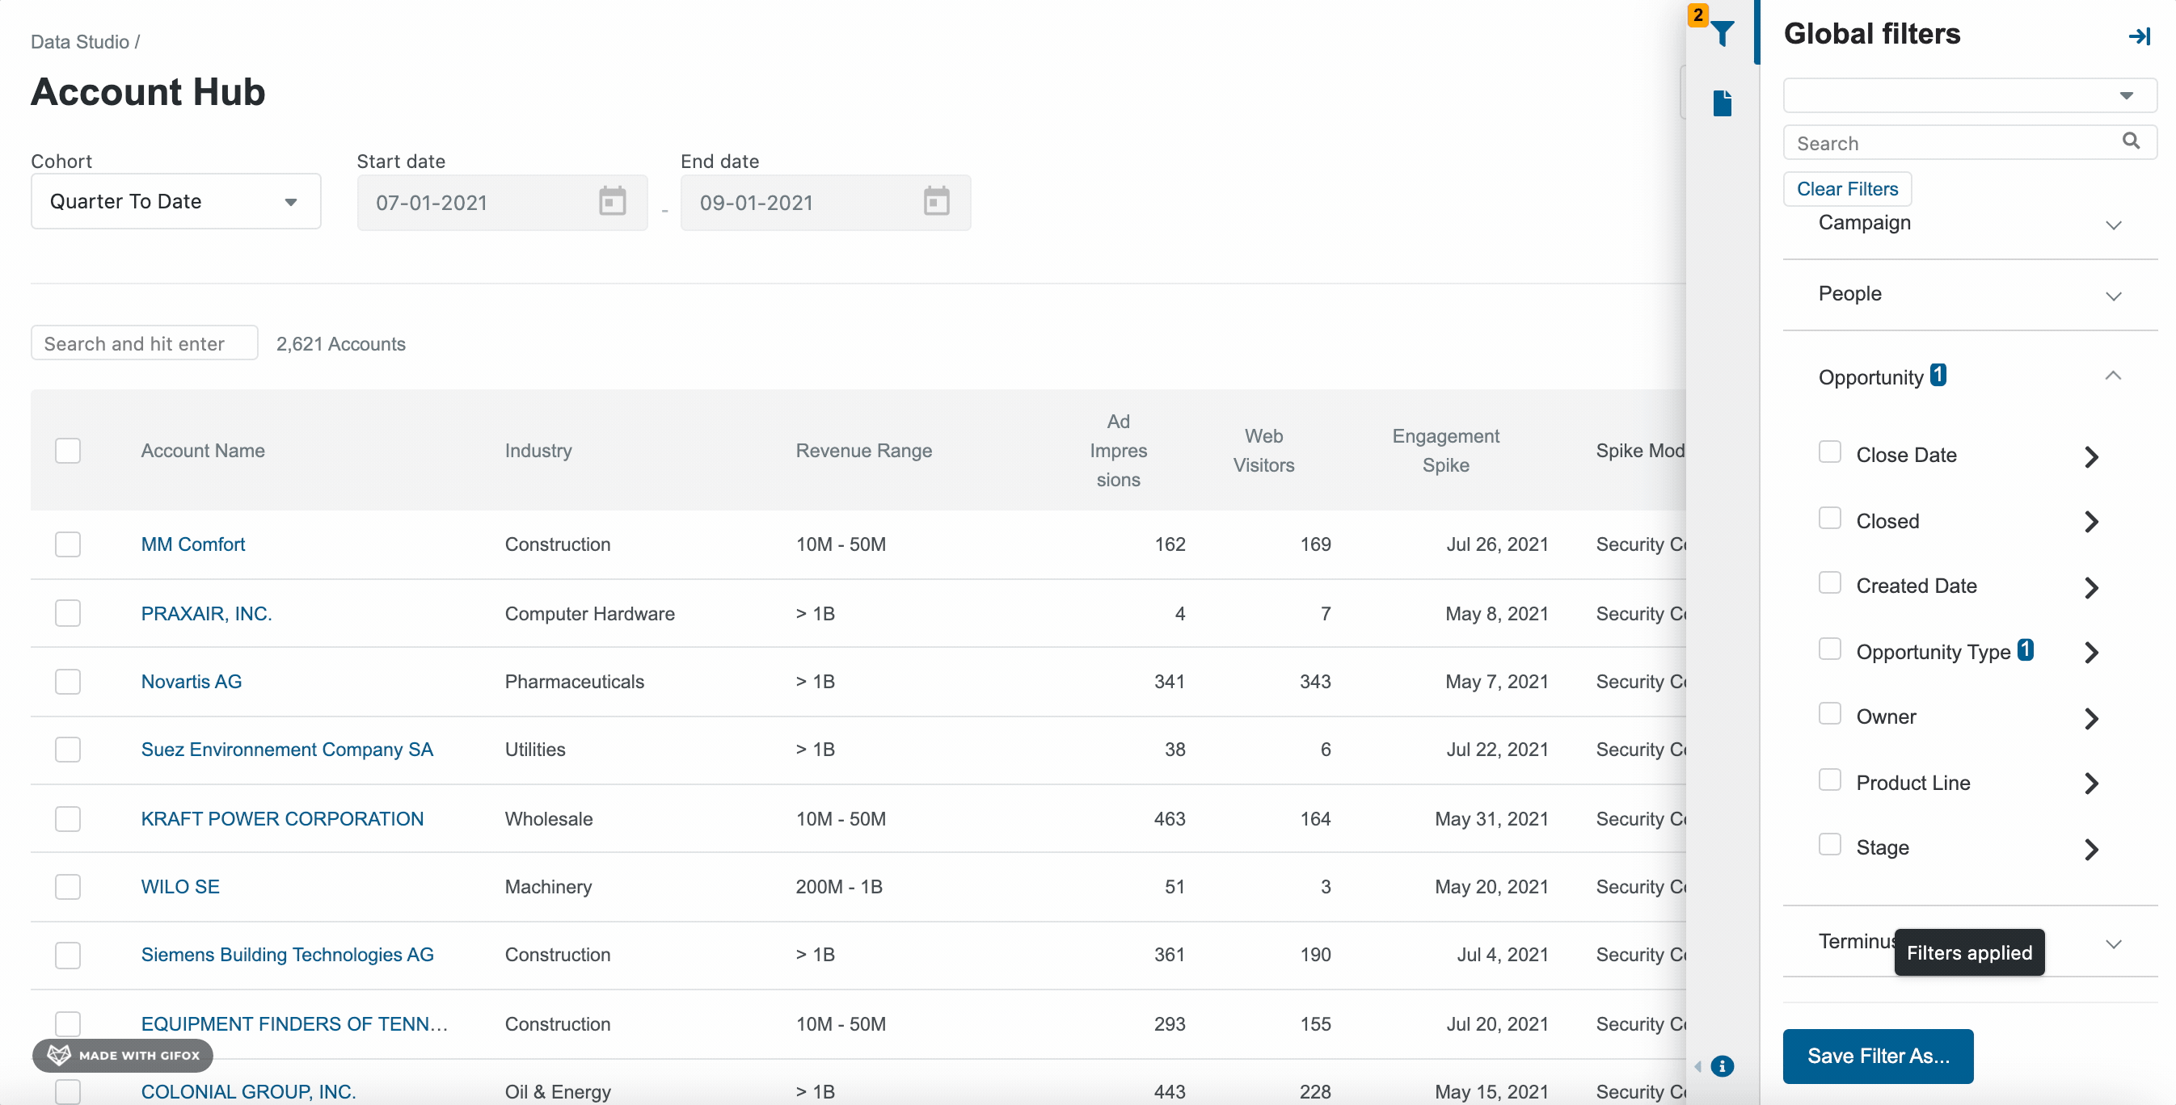Image resolution: width=2176 pixels, height=1105 pixels.
Task: Open Siemens Building Technologies AG account link
Action: point(287,955)
